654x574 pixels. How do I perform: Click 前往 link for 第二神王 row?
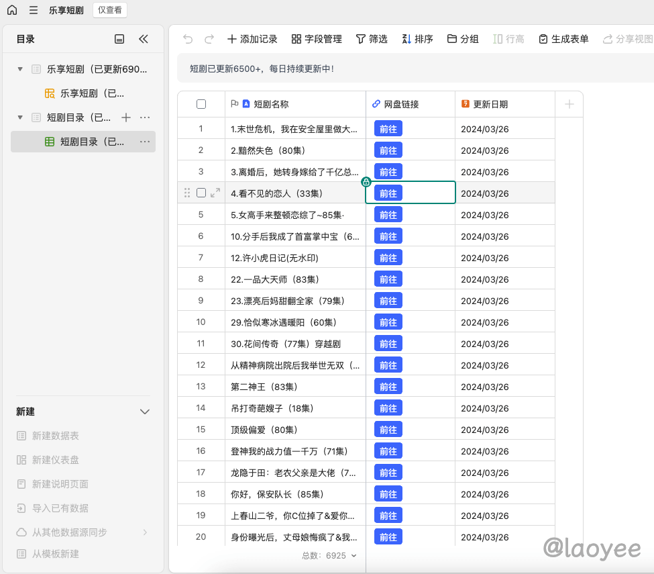click(388, 387)
